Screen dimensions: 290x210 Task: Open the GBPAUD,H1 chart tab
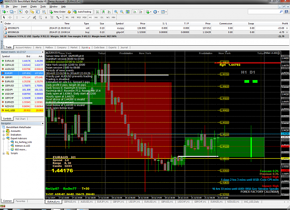(70, 202)
